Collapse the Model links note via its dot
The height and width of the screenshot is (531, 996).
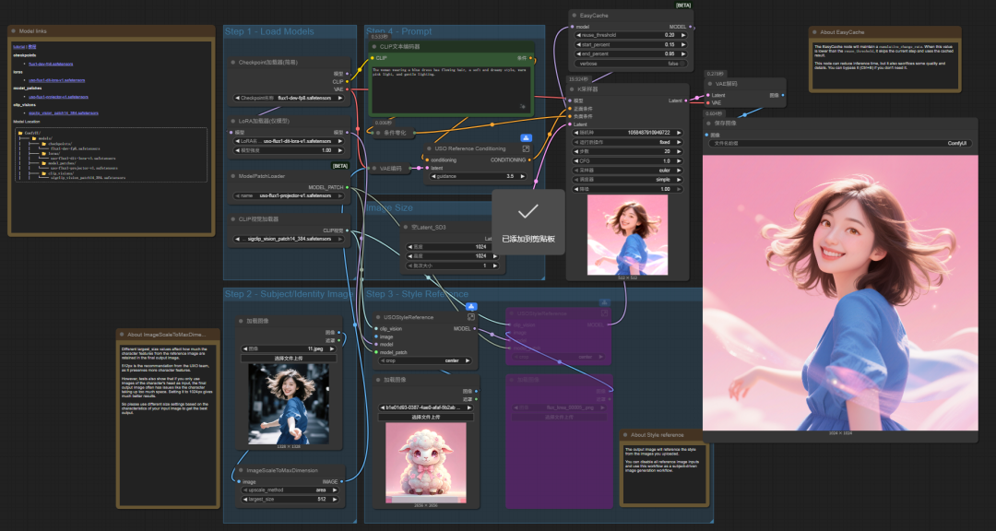13,30
